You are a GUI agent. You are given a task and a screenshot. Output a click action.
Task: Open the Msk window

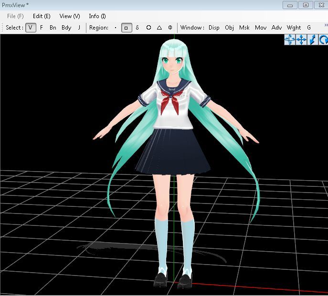coord(244,28)
